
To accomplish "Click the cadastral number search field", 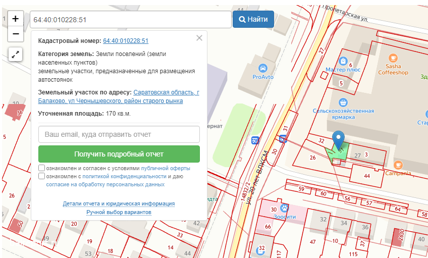I will click(130, 20).
